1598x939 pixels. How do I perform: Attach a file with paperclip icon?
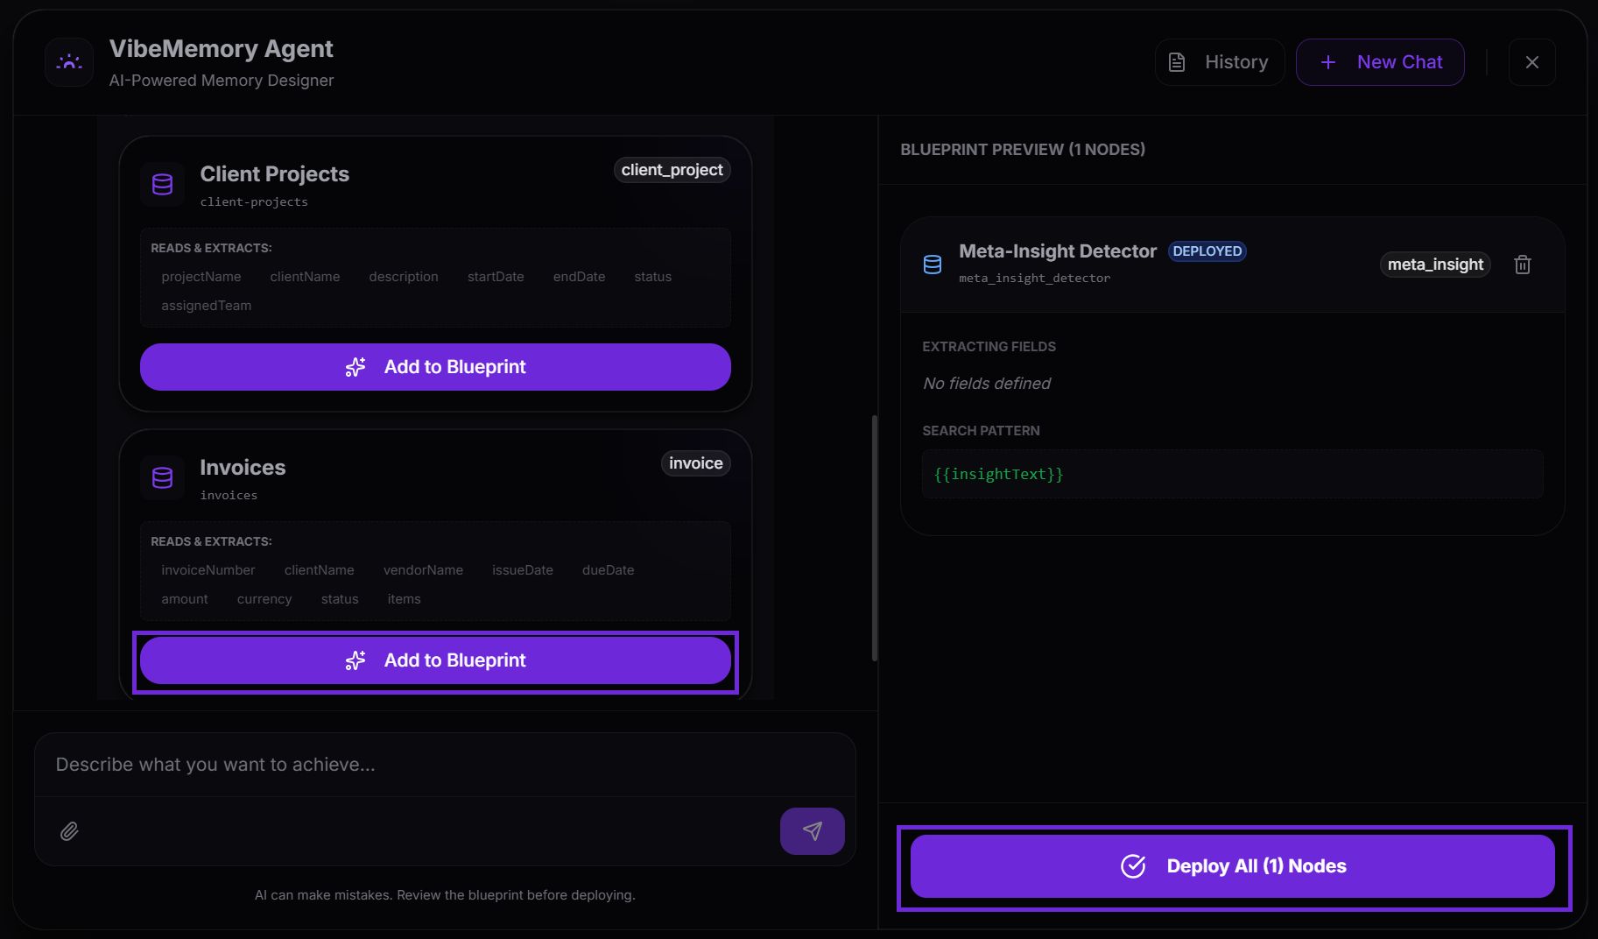click(69, 831)
